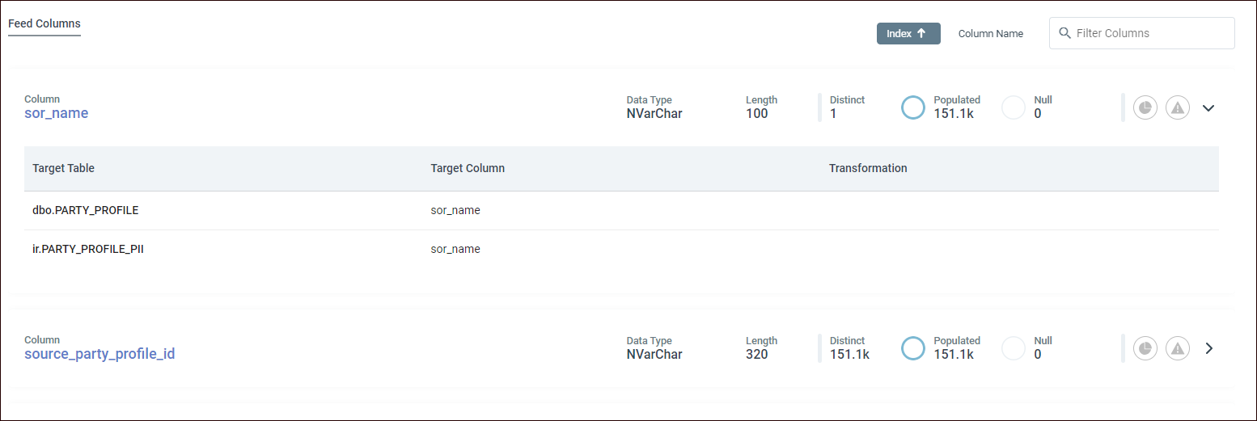Click the warning triangle icon for sor_name
Viewport: 1257px width, 421px height.
[x=1178, y=107]
